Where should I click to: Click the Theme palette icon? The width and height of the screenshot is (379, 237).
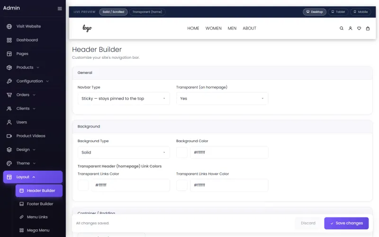click(x=9, y=164)
